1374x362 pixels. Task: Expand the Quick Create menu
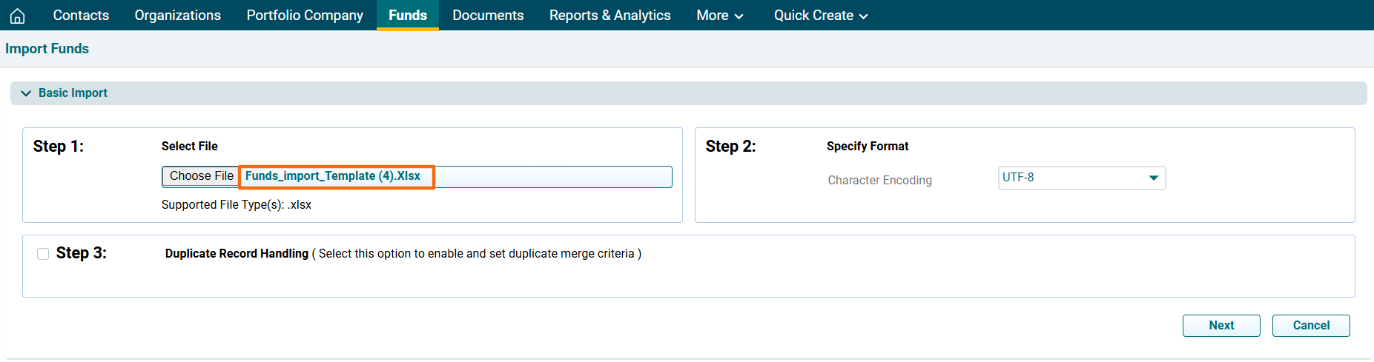820,16
